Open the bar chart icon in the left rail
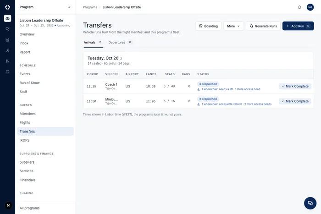This screenshot has height=214, width=321. click(7, 40)
